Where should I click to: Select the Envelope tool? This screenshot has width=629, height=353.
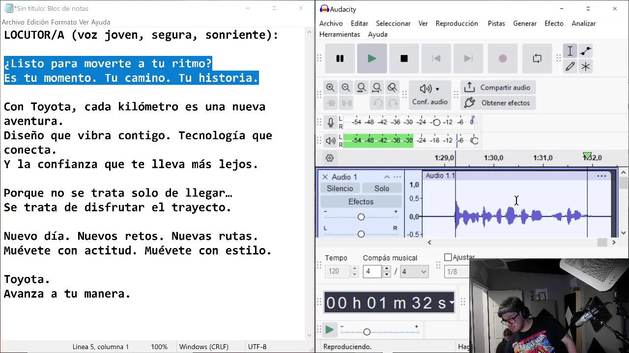[586, 51]
